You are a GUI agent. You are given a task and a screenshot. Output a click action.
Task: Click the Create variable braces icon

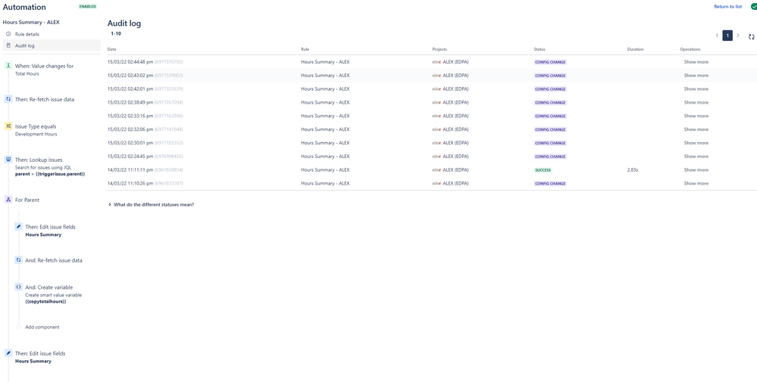(18, 287)
